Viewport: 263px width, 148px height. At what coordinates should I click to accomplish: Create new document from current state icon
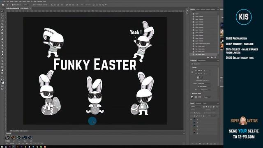[x=208, y=58]
